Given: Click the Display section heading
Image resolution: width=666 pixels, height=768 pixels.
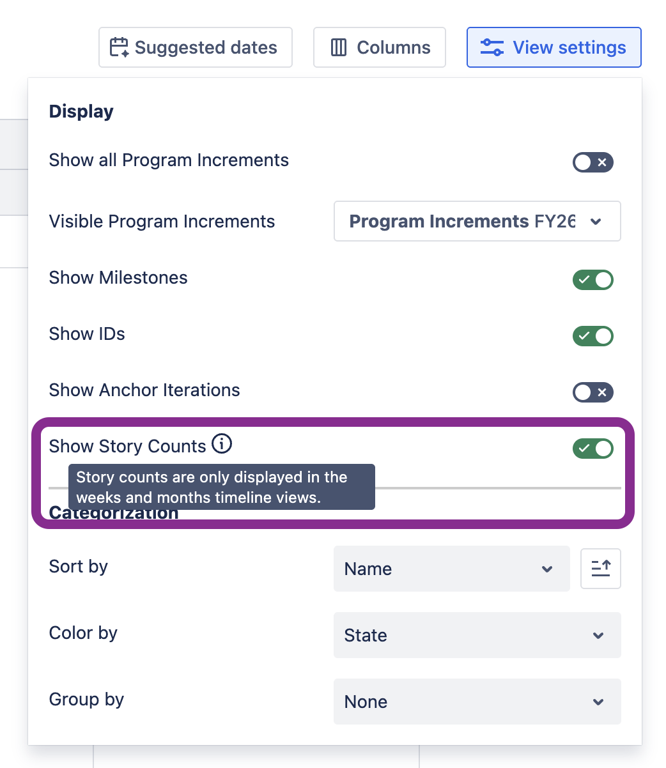Looking at the screenshot, I should pyautogui.click(x=81, y=111).
